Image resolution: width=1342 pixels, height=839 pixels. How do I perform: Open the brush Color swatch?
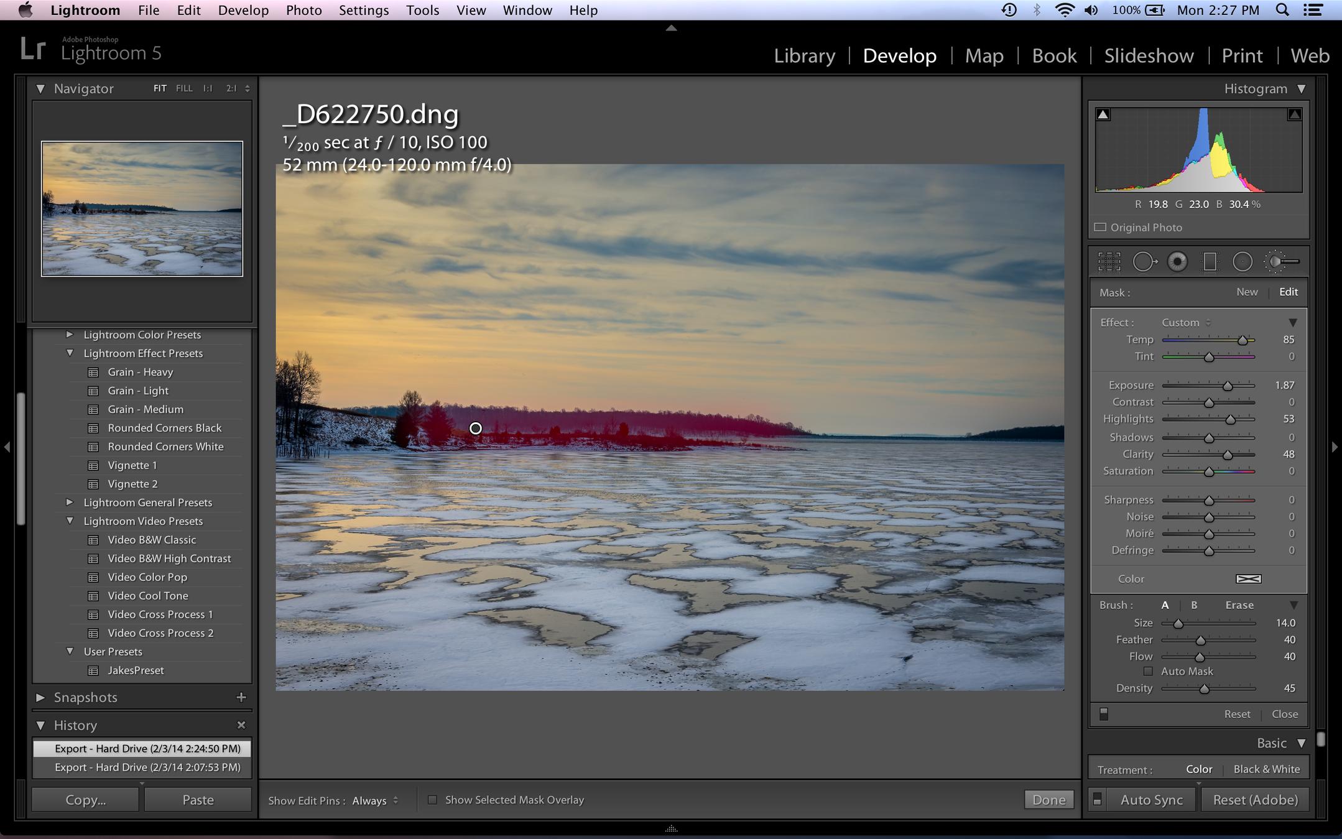pyautogui.click(x=1248, y=579)
